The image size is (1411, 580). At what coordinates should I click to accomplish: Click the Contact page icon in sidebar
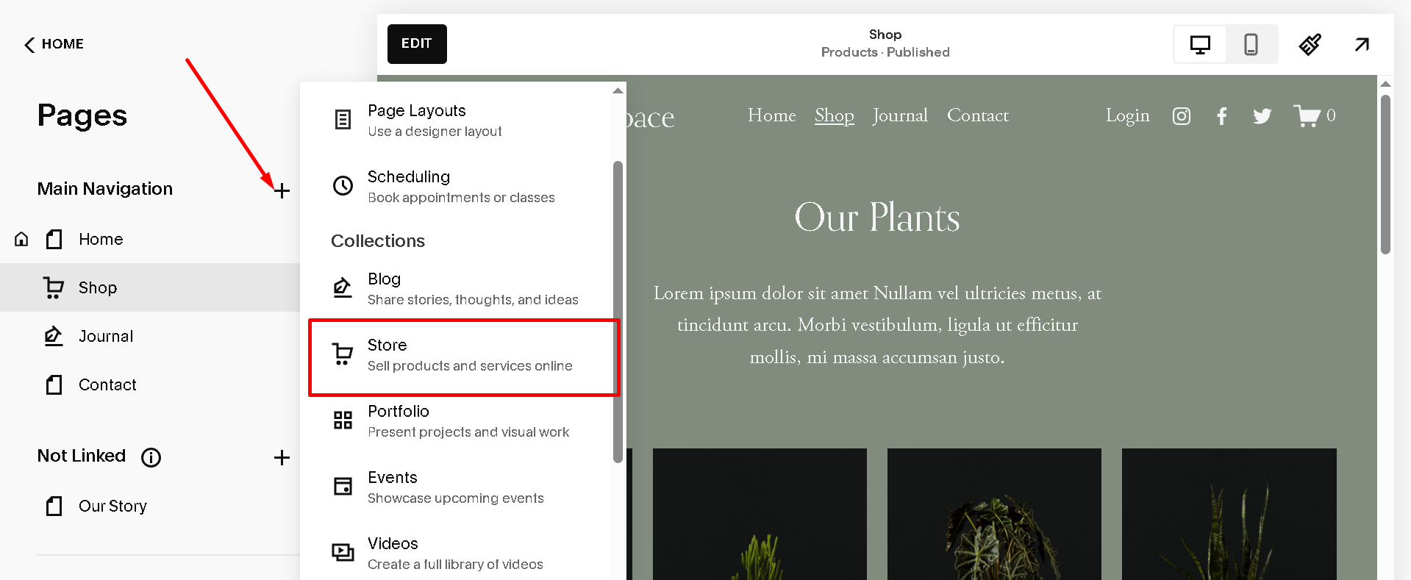point(54,384)
